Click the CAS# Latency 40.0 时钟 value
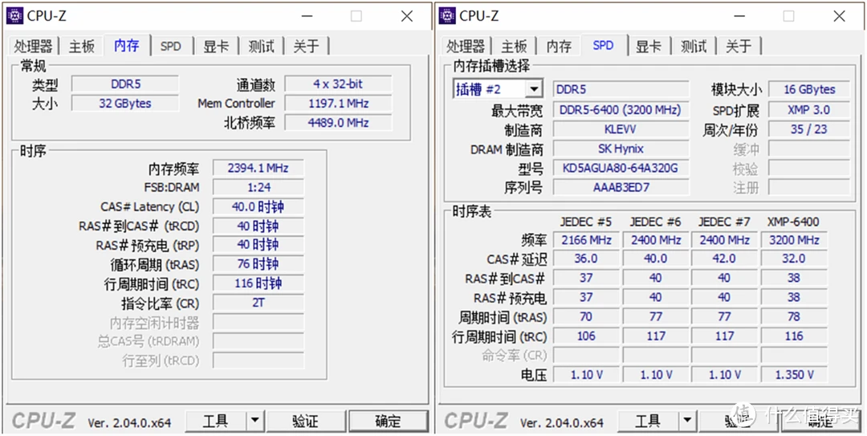 [x=258, y=207]
